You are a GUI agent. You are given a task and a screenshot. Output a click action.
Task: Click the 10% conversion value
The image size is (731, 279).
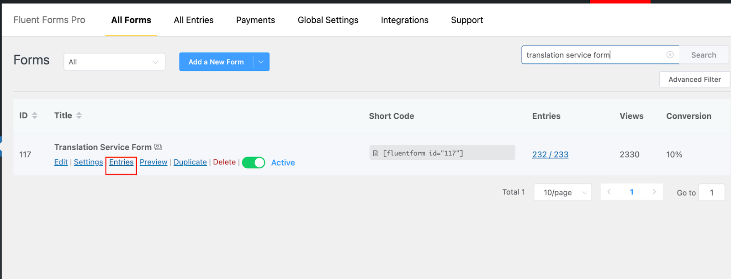click(674, 154)
